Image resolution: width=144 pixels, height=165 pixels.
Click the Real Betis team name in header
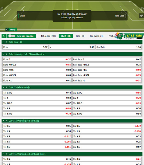pos(120,16)
